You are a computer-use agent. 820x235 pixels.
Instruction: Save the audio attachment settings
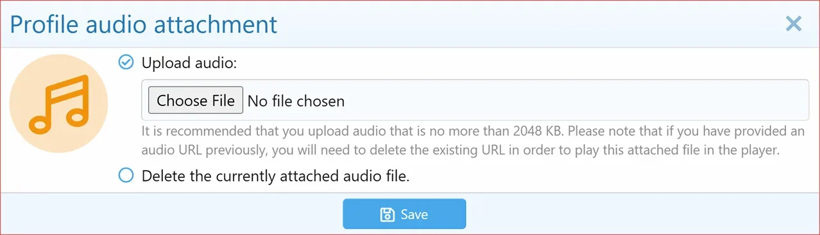point(404,214)
